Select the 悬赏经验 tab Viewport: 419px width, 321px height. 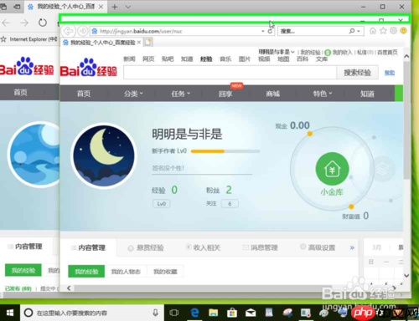coord(146,247)
